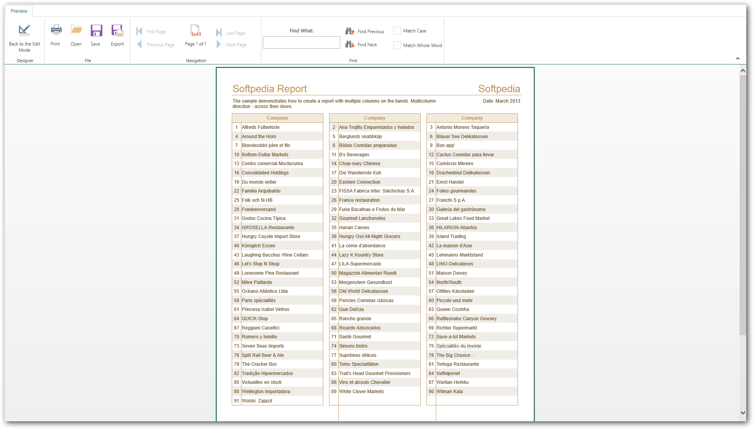The image size is (754, 429).
Task: Go back to the Edit Mode designer
Action: (x=24, y=38)
